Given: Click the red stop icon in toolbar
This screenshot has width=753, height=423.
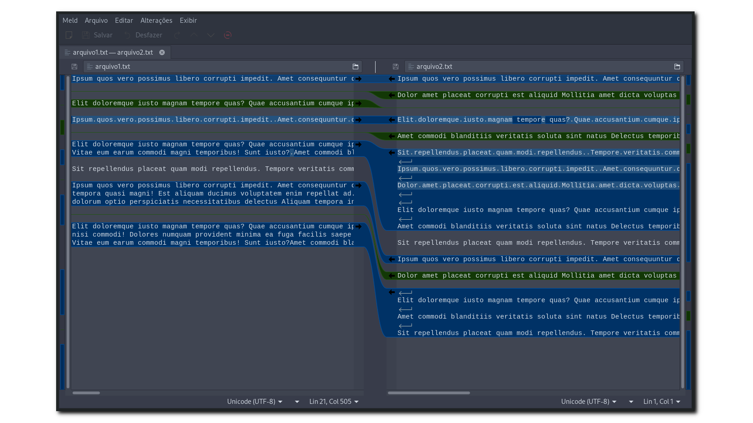Looking at the screenshot, I should tap(228, 35).
